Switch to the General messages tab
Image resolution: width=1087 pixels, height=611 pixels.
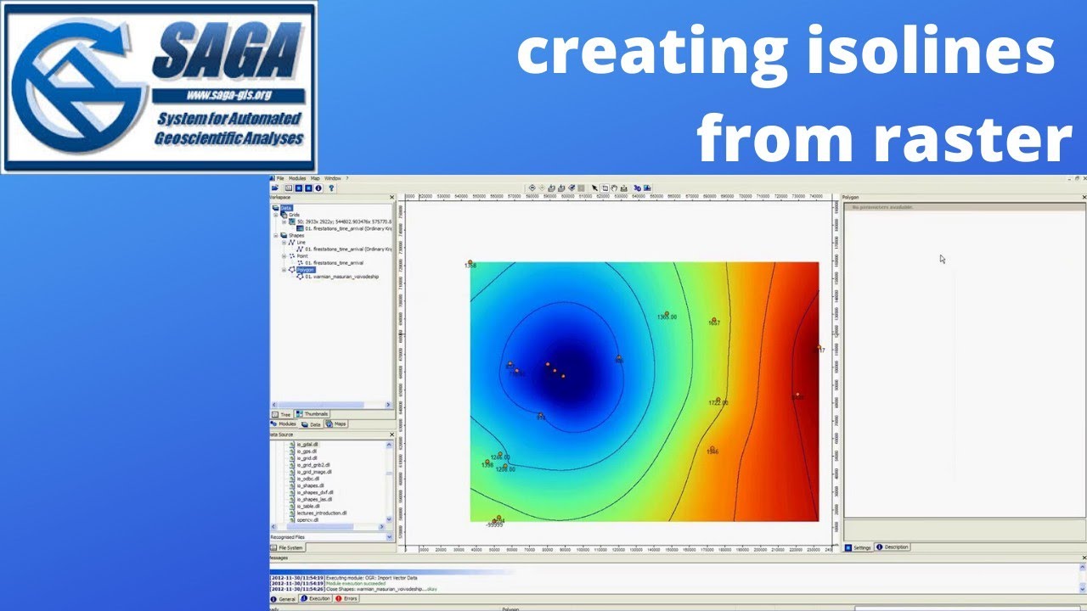pos(284,599)
